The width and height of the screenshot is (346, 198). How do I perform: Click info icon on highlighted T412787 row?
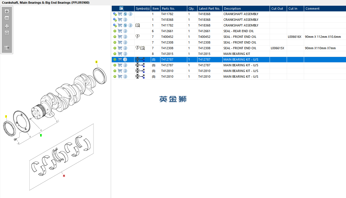(x=125, y=59)
